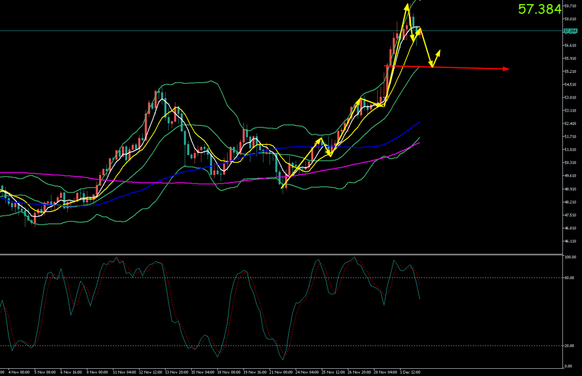Image resolution: width=582 pixels, height=376 pixels.
Task: Click the 100.00 oscillator scale label
Action: pyautogui.click(x=570, y=257)
